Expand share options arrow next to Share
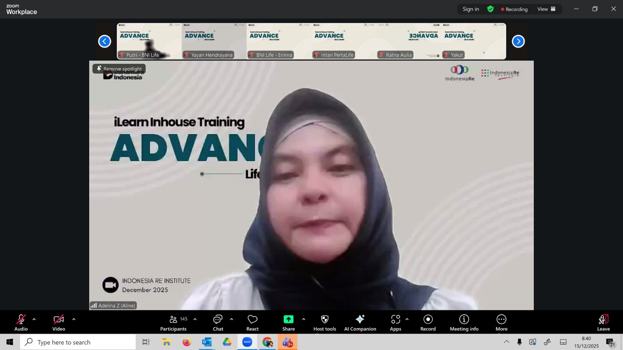Viewport: 623px width, 350px height. coord(303,319)
